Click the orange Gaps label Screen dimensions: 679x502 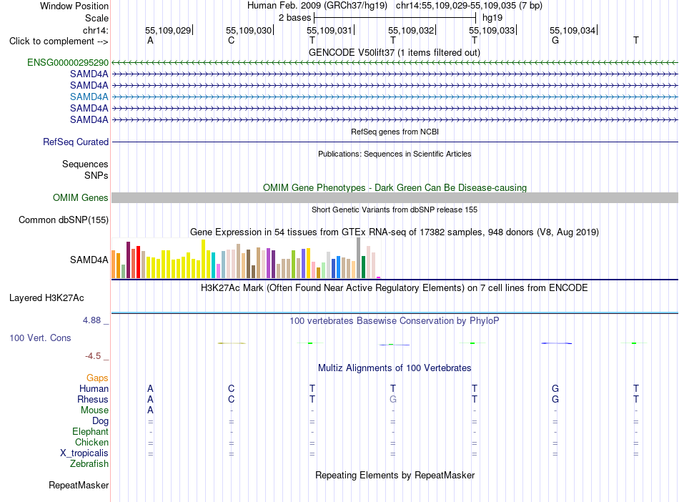click(97, 378)
